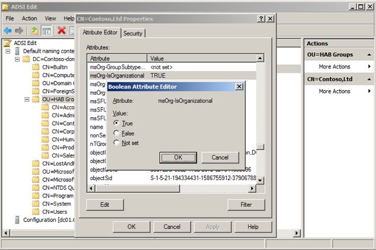
Task: Click the CN=NTDS Quotas folder icon
Action: tap(36, 187)
